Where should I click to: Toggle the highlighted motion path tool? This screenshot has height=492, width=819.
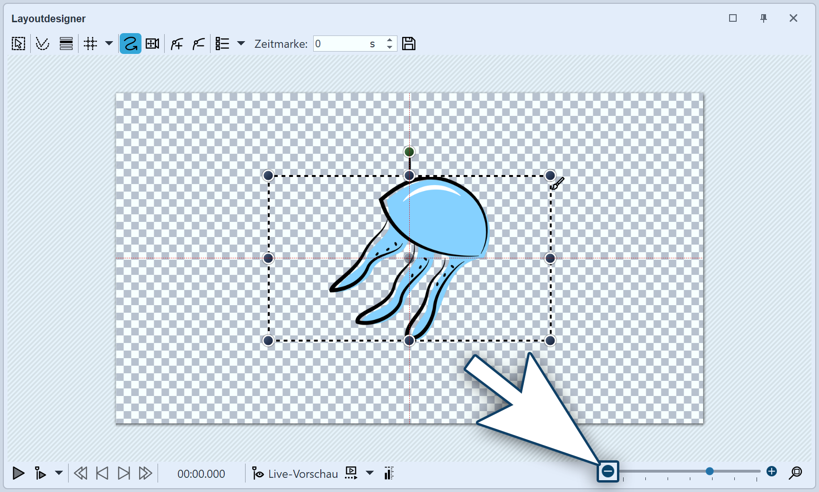pyautogui.click(x=130, y=44)
